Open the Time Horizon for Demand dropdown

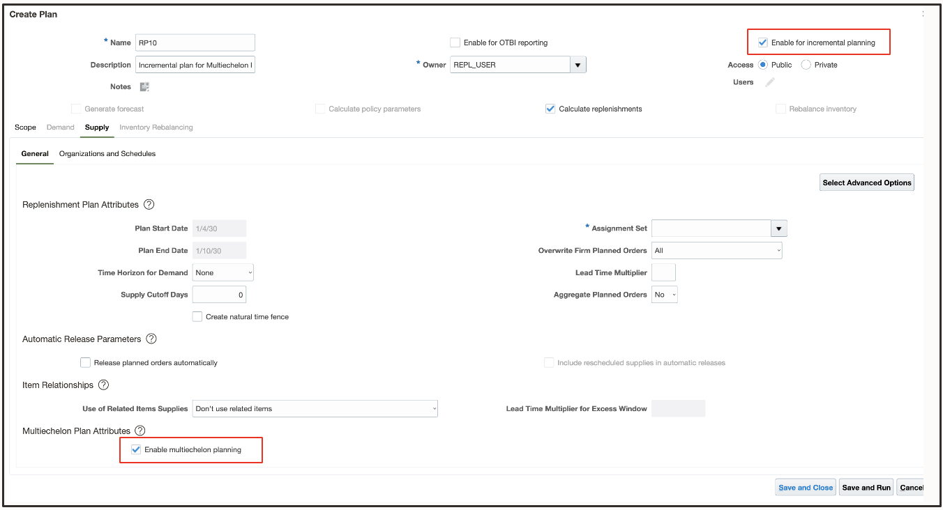(222, 272)
